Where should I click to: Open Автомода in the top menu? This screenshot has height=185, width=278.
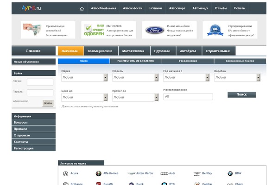(200, 8)
